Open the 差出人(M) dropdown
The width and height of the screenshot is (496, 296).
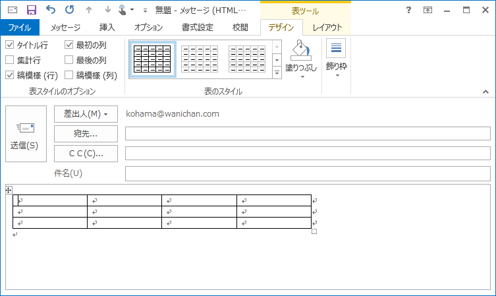click(86, 114)
